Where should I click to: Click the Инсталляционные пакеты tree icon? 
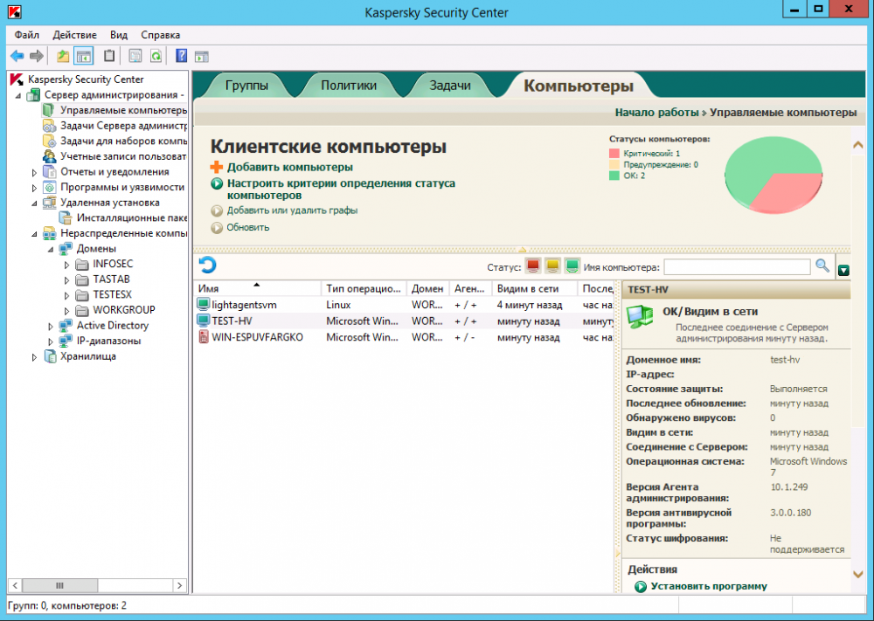coord(66,217)
